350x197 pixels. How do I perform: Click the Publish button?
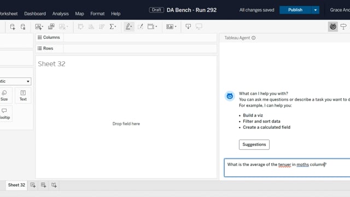[295, 10]
